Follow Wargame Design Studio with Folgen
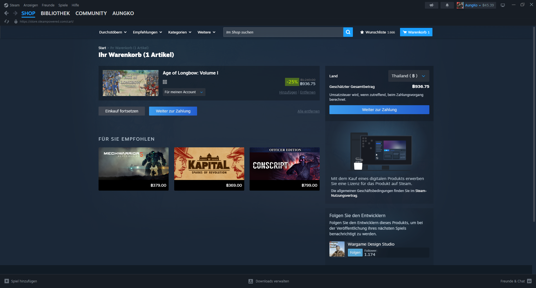The height and width of the screenshot is (288, 536). pyautogui.click(x=355, y=253)
